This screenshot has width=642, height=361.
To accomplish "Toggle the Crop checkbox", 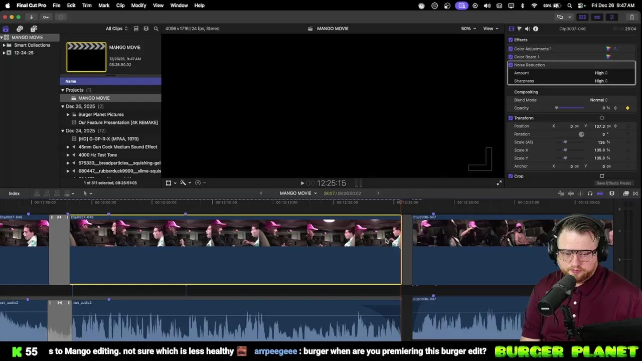I will (x=511, y=176).
